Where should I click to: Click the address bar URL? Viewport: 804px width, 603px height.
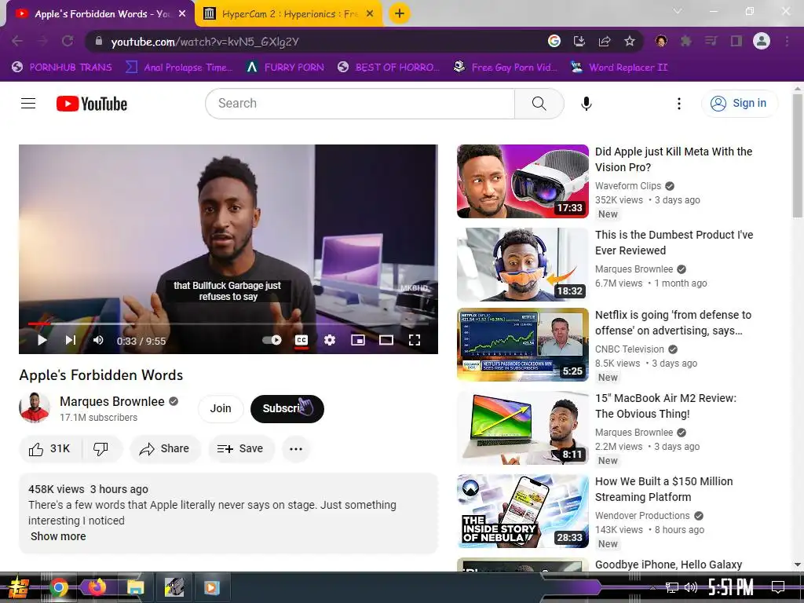[205, 42]
